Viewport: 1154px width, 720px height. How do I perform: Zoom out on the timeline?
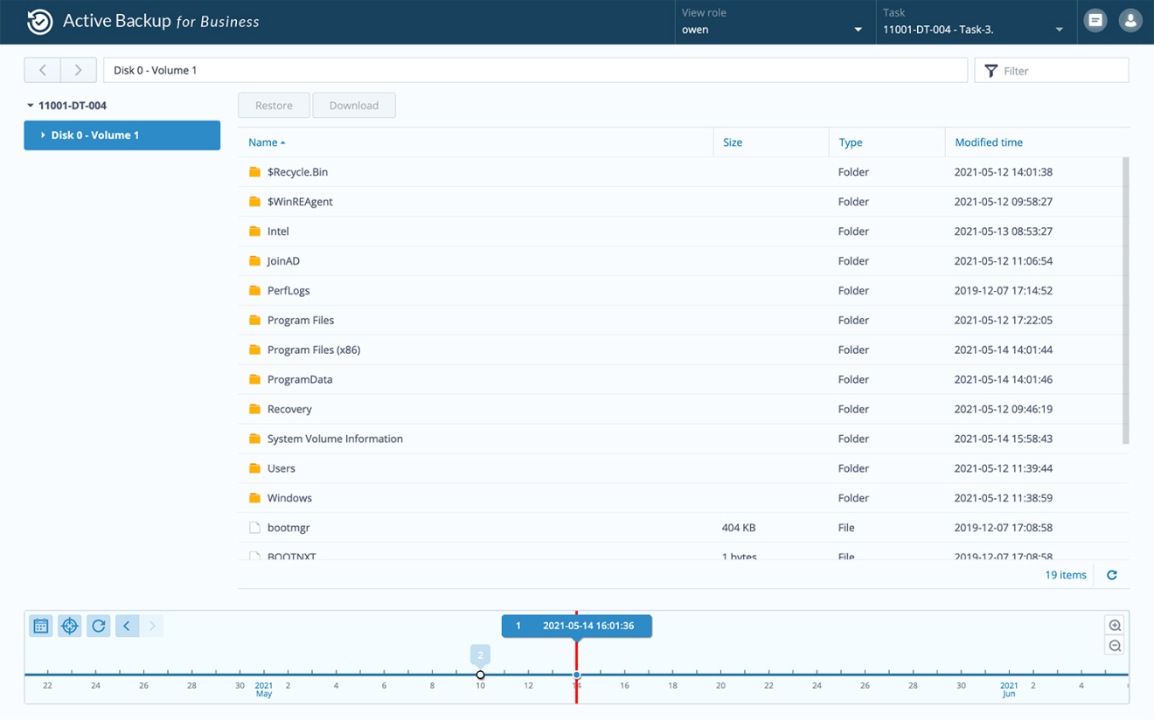click(1114, 645)
